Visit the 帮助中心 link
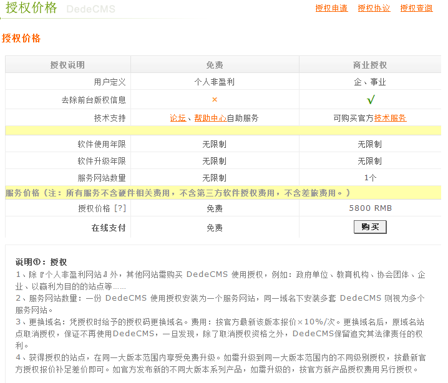The height and width of the screenshot is (383, 448). (210, 118)
